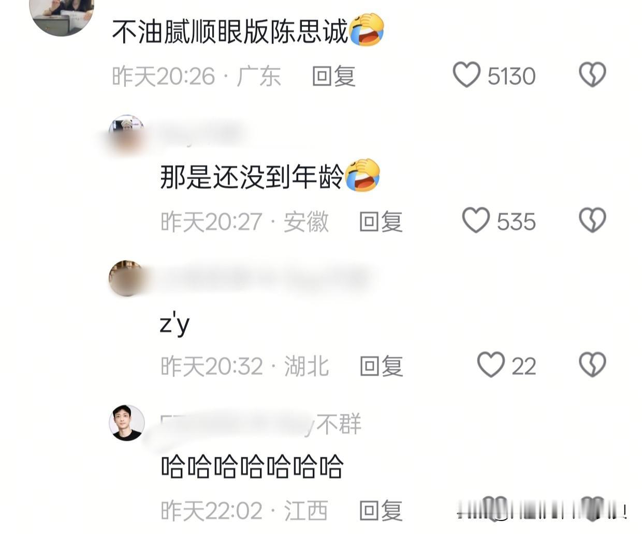Dislike the z'y reply from 湖北
This screenshot has height=534, width=642.
[x=592, y=365]
